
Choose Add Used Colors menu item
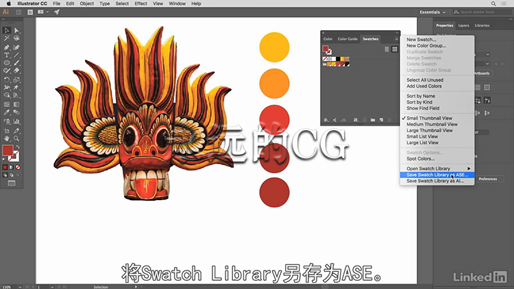(437, 86)
